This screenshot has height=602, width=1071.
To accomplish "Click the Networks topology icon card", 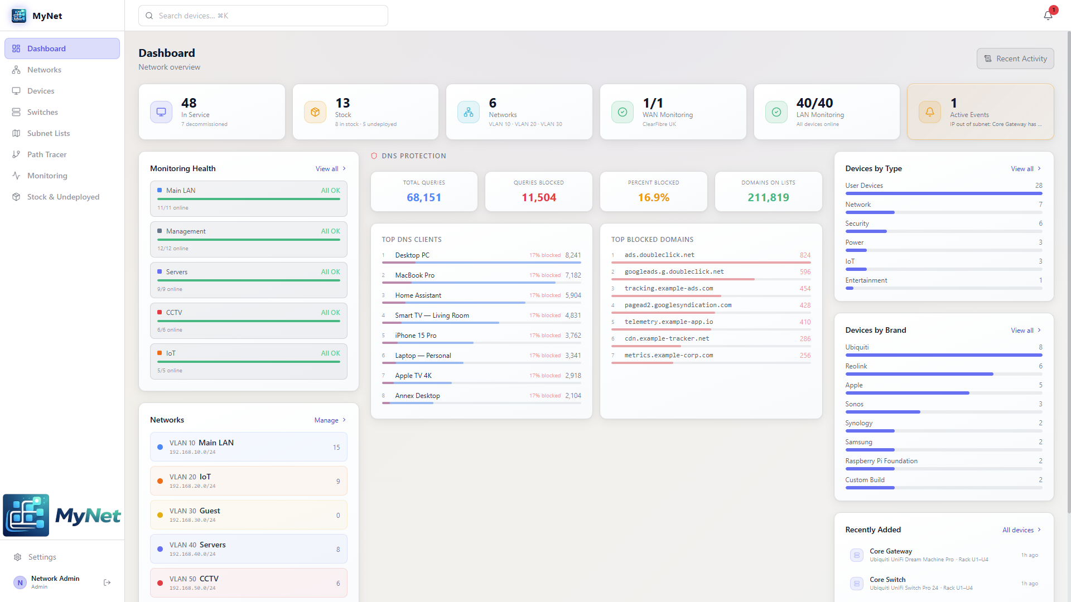I will pyautogui.click(x=469, y=112).
